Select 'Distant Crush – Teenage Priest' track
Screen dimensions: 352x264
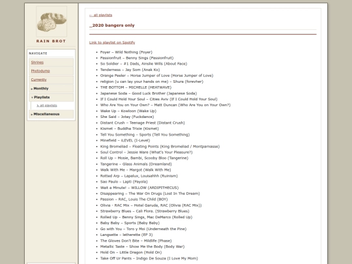pyautogui.click(x=142, y=123)
